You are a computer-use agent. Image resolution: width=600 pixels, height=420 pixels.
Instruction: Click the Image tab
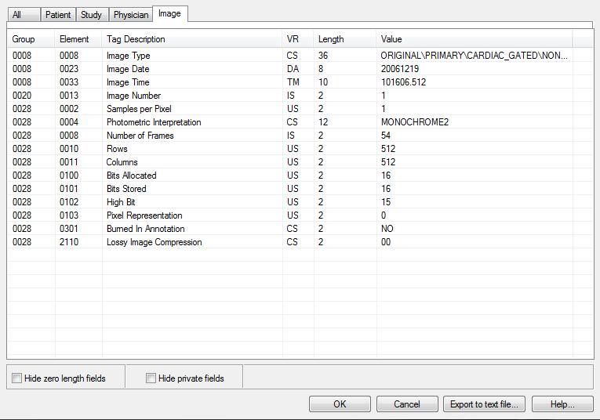(x=170, y=13)
